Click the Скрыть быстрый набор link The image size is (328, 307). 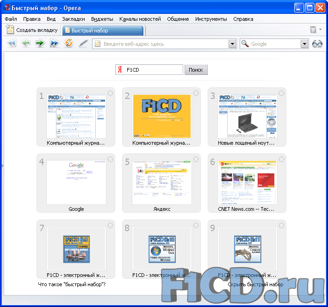[x=255, y=284]
